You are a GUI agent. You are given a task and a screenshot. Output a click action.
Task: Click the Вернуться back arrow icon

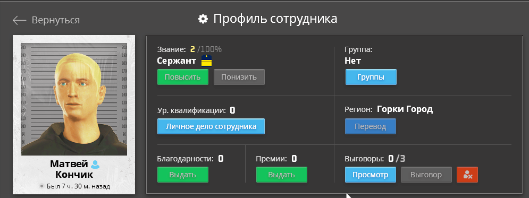[x=19, y=20]
